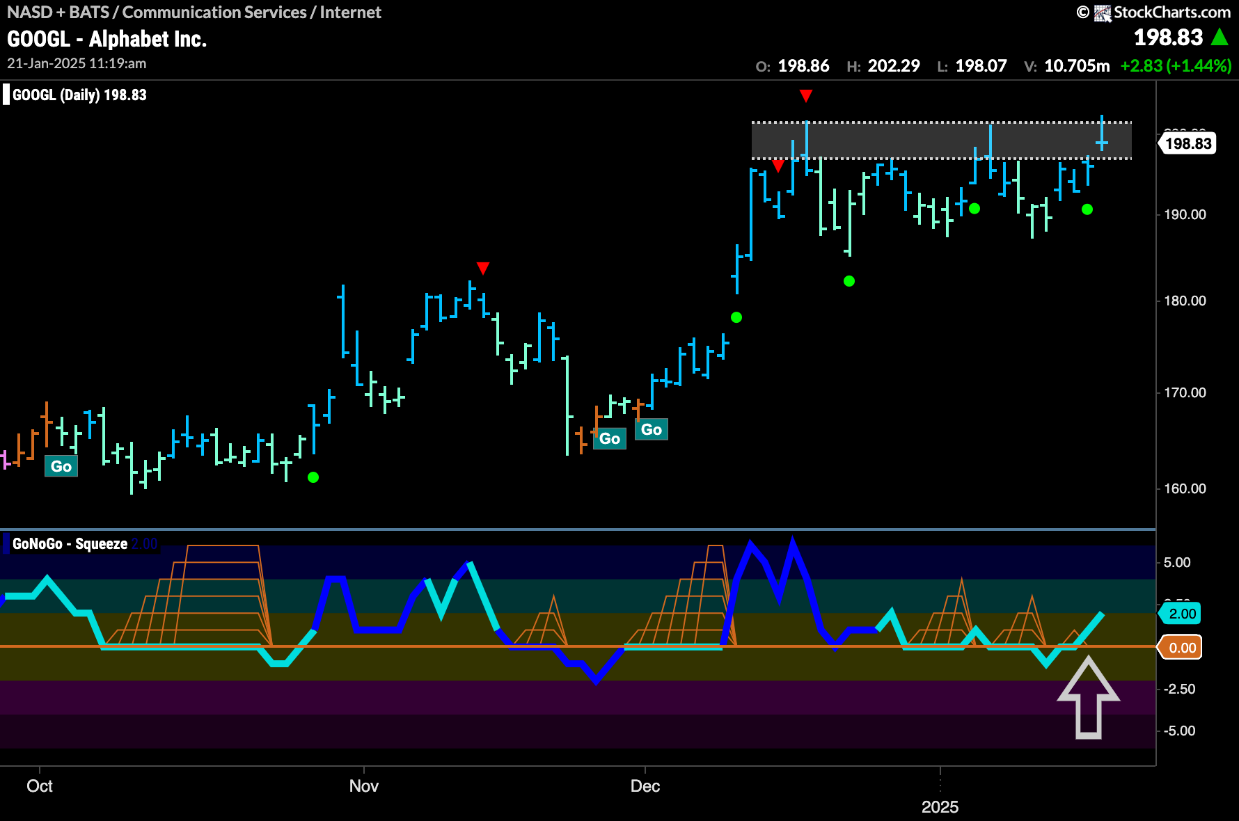Click the green dot below the late-December low
This screenshot has width=1239, height=821.
(x=849, y=281)
